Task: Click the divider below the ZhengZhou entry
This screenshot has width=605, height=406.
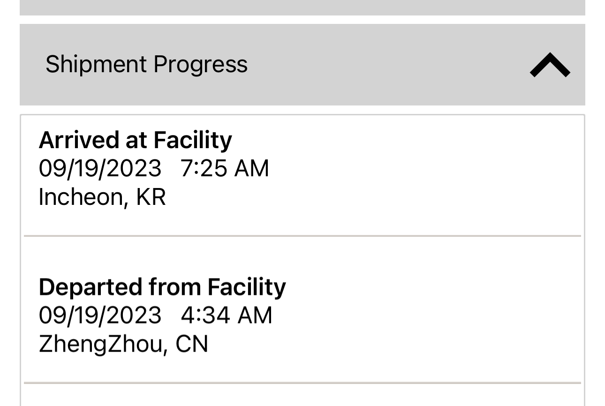Action: pyautogui.click(x=302, y=383)
